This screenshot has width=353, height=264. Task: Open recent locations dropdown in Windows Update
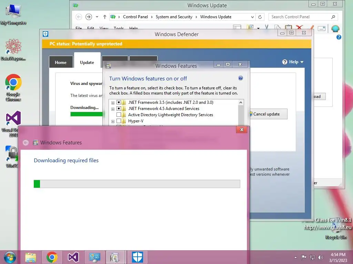97,17
